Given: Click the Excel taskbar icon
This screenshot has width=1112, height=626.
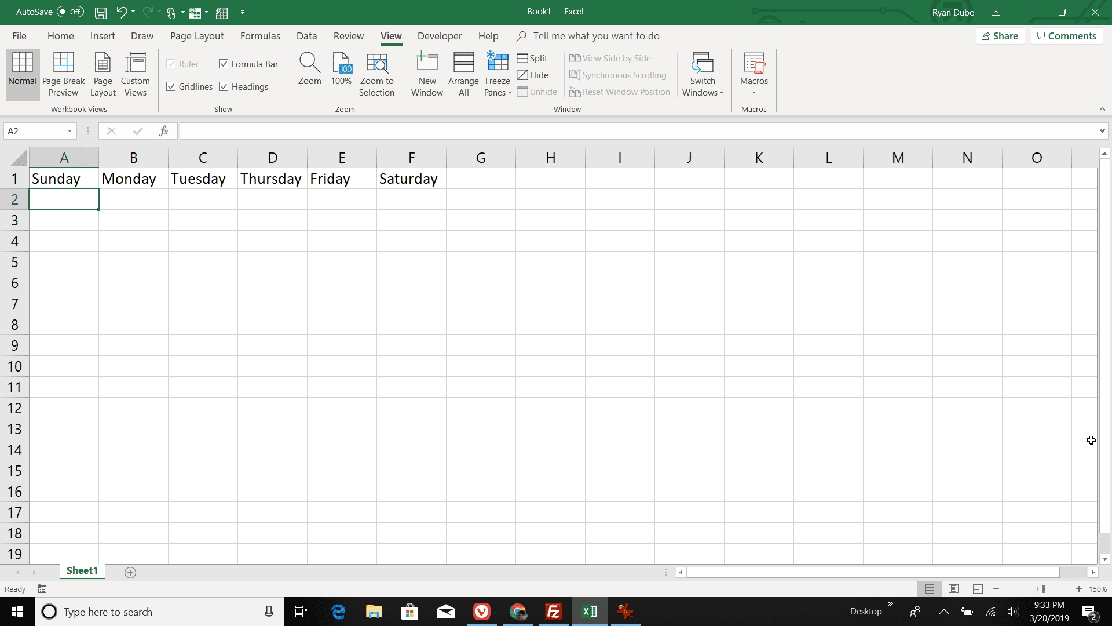Looking at the screenshot, I should [x=590, y=612].
